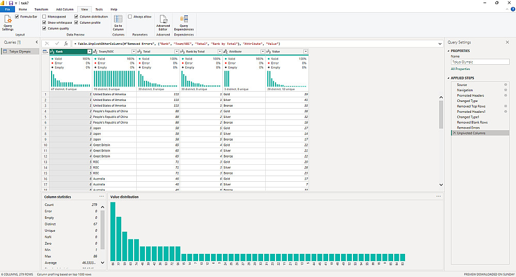Open the Team/NOC column filter dropdown

134,51
